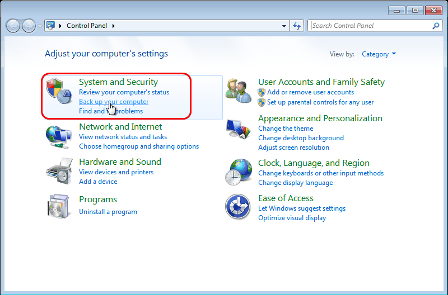Click shield icon beside Add or remove user accounts
This screenshot has height=295, width=448.
262,92
